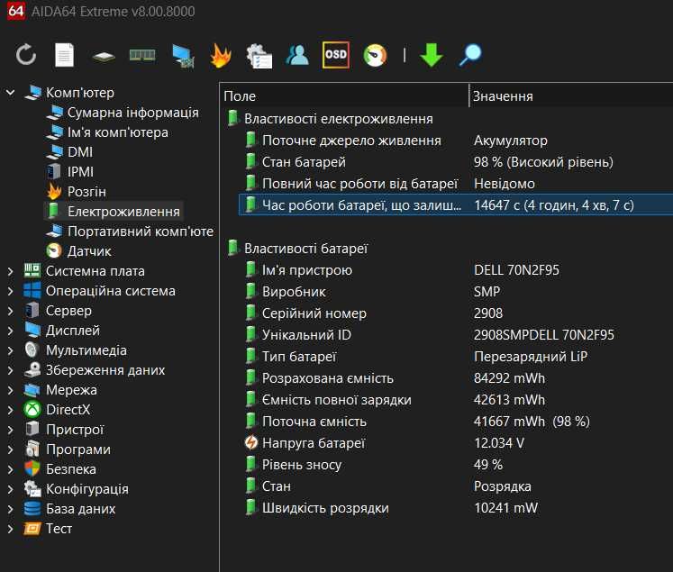Expand the Конфігурація tree node
The height and width of the screenshot is (572, 673).
[11, 489]
